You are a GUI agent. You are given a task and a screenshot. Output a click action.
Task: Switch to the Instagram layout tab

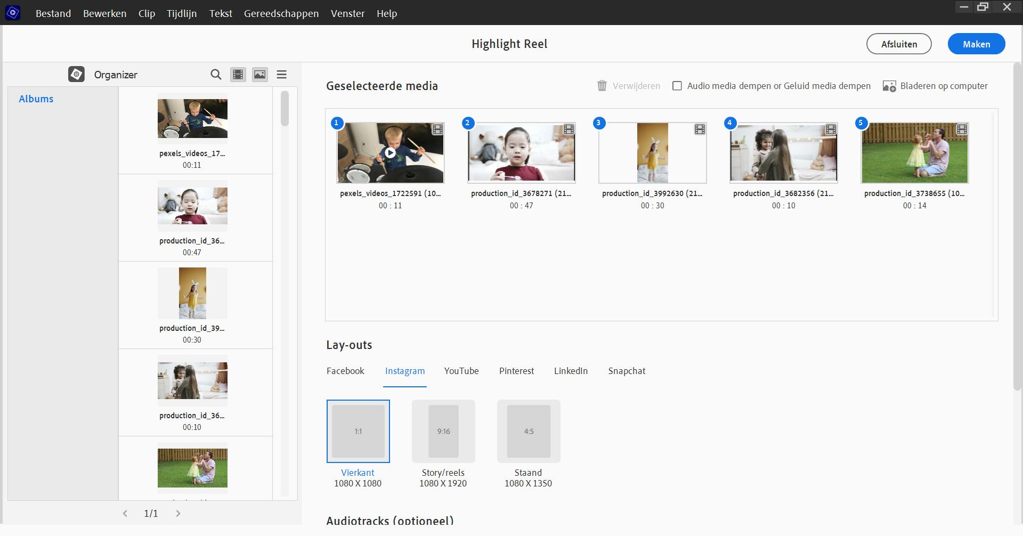point(405,371)
